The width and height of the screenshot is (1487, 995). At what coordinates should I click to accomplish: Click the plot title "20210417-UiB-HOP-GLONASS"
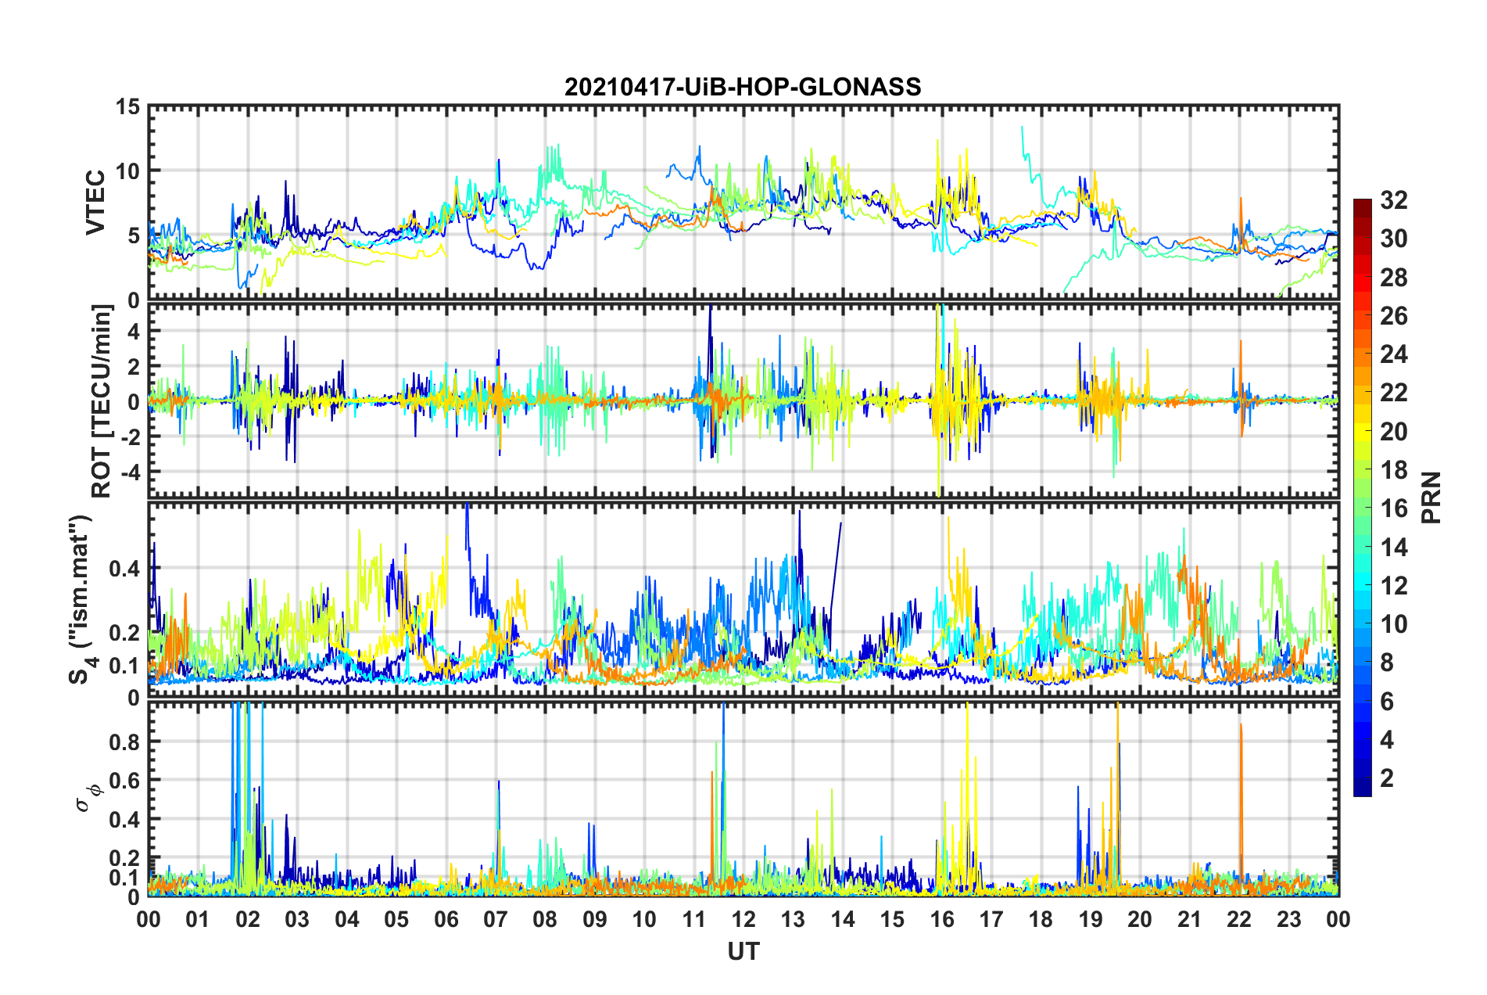coord(743,87)
